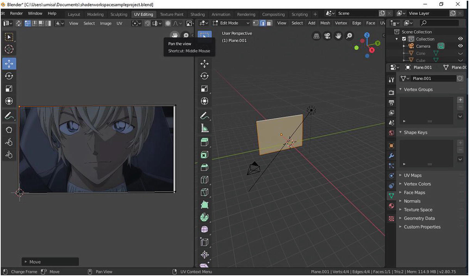Click the outliner search field
469x276 pixels.
(x=439, y=23)
